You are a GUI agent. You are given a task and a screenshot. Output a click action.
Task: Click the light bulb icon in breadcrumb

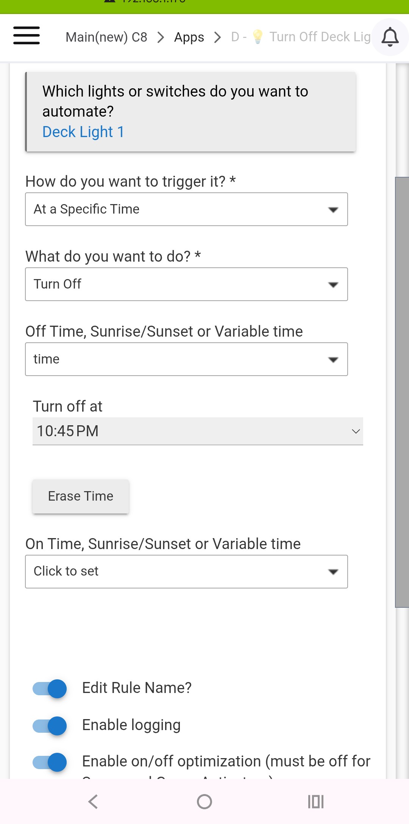[258, 37]
